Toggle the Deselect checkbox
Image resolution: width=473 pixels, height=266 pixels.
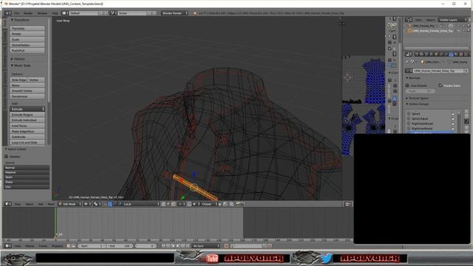pos(7,157)
